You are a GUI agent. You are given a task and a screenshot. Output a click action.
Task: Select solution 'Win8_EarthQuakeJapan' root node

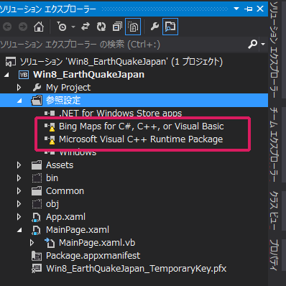(x=121, y=62)
